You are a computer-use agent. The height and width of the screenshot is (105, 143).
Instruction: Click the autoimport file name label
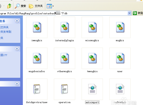click(92, 102)
